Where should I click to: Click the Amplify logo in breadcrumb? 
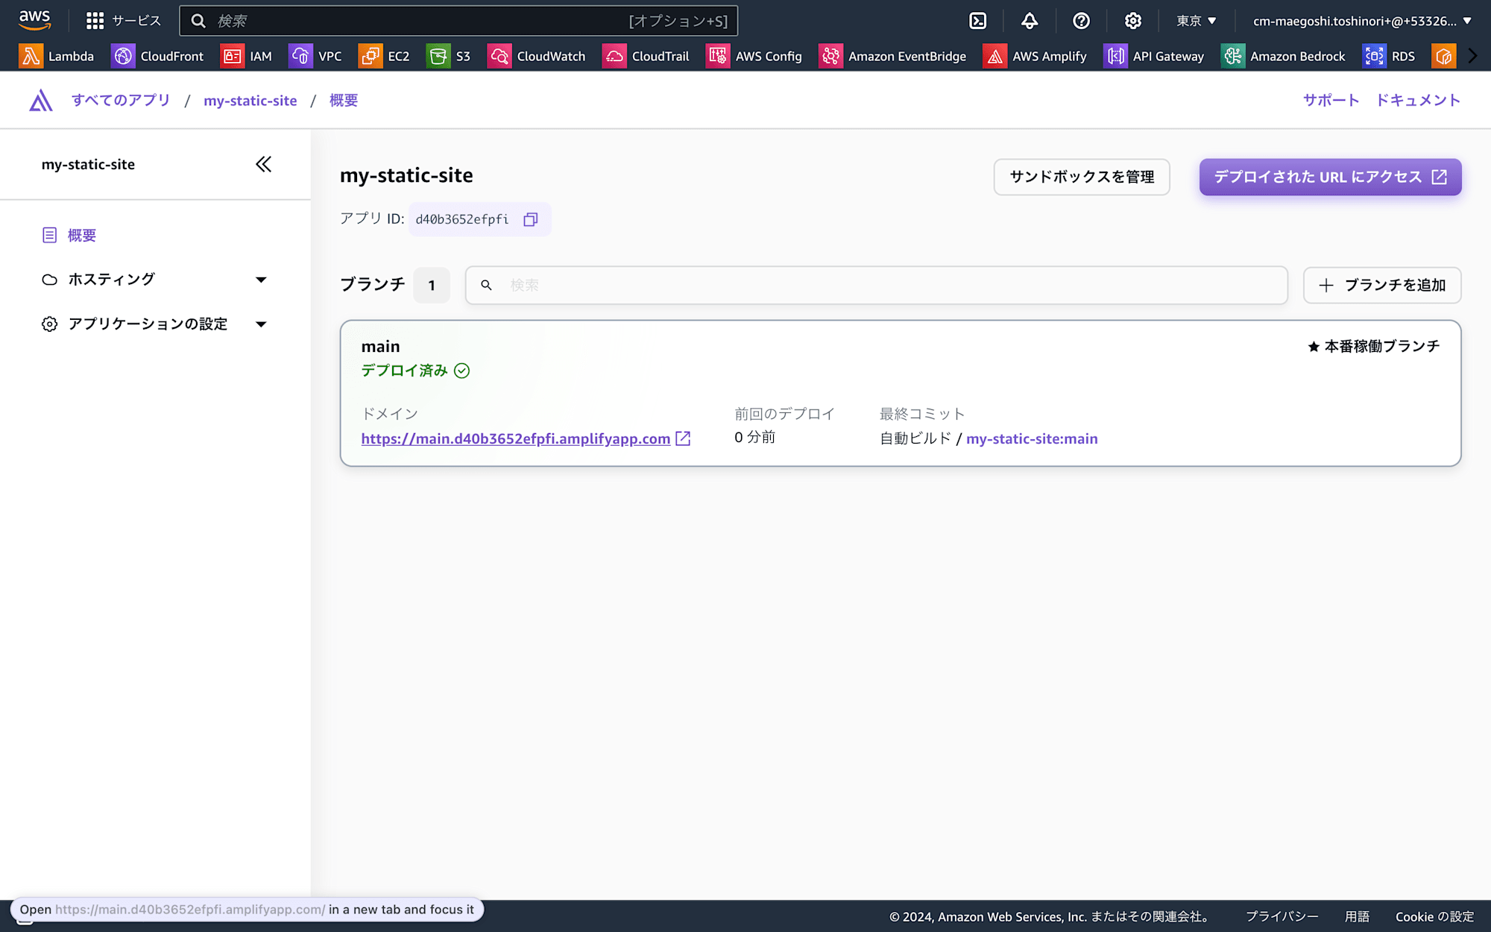pyautogui.click(x=41, y=100)
